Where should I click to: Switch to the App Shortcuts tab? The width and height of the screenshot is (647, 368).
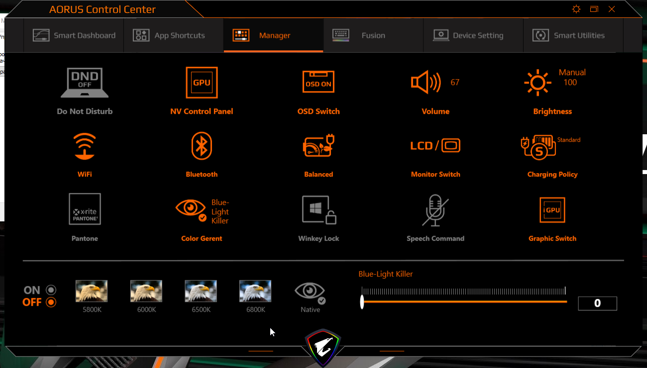coord(174,35)
